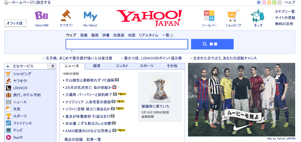This screenshot has height=142, width=301.
Task: Select the リアルタイム search type
Action: click(149, 35)
